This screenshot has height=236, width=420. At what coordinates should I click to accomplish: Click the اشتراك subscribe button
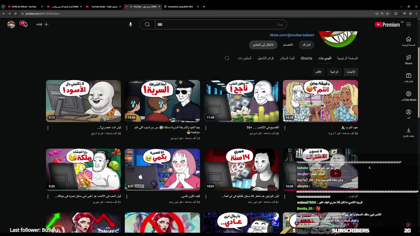[x=306, y=45]
